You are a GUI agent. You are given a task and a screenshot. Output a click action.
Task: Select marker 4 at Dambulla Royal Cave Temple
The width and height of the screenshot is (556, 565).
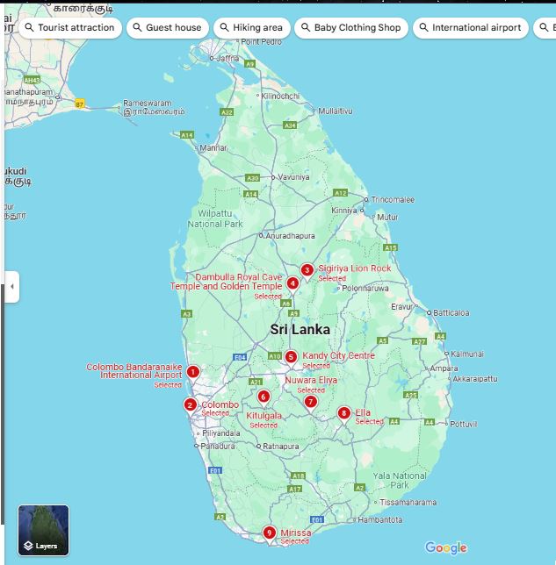(x=292, y=283)
